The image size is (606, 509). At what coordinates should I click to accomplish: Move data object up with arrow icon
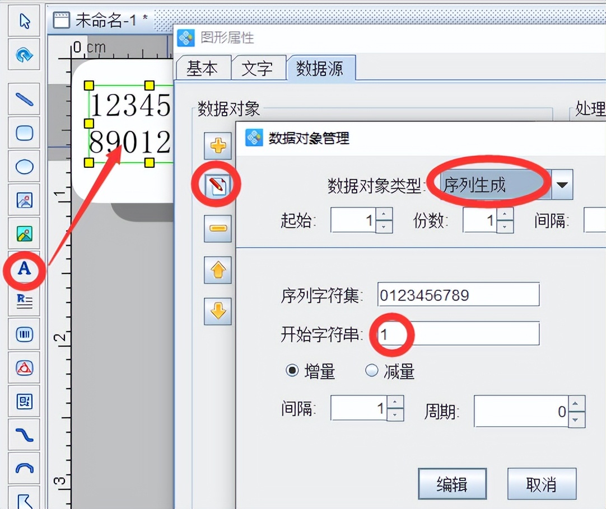click(217, 270)
